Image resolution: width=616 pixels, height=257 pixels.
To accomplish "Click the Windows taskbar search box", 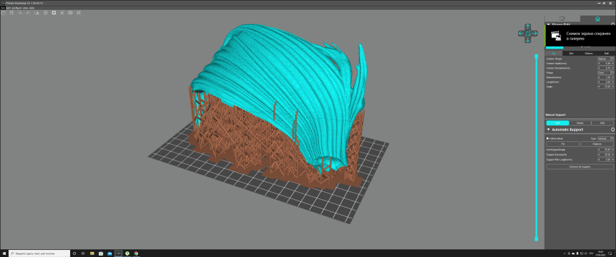I will click(39, 253).
